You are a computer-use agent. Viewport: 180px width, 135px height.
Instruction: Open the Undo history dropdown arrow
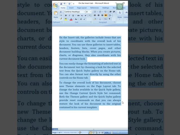coord(67,4)
